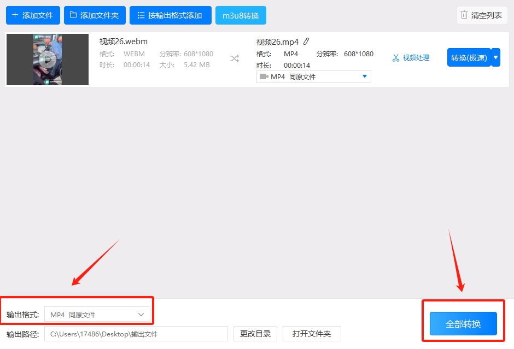Open the dropdown arrow beside 转换(极速)
The image size is (514, 349).
[496, 57]
